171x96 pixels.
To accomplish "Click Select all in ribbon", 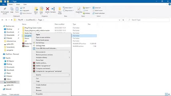I will (x=96, y=8).
